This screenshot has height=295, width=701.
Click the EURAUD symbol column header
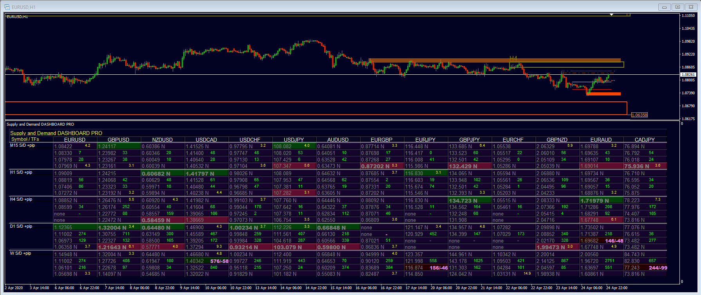(x=601, y=140)
